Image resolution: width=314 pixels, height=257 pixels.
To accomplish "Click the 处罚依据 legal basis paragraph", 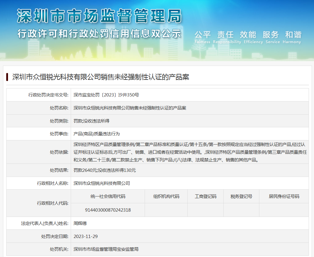I will [190, 152].
